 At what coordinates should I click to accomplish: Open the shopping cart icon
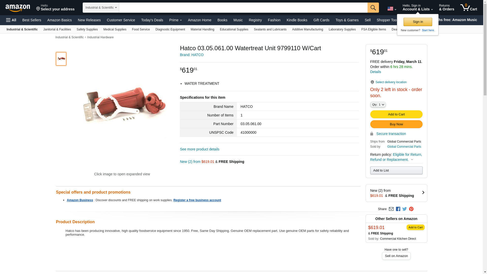pyautogui.click(x=469, y=8)
